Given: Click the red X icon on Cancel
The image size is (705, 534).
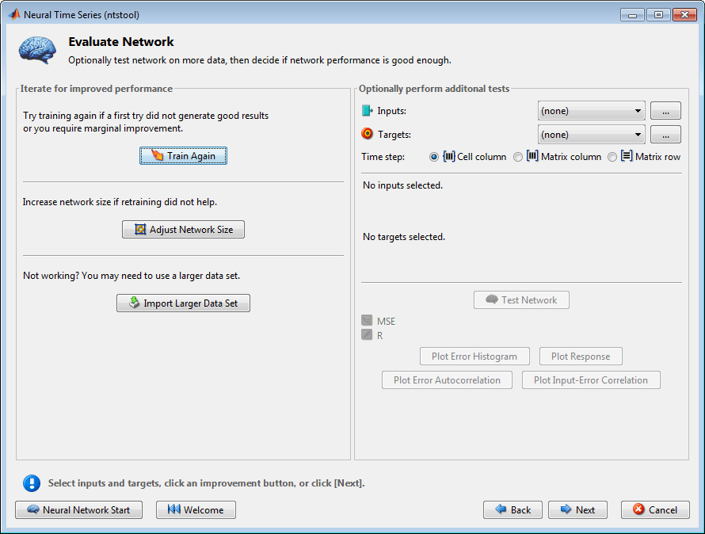Looking at the screenshot, I should pos(638,509).
